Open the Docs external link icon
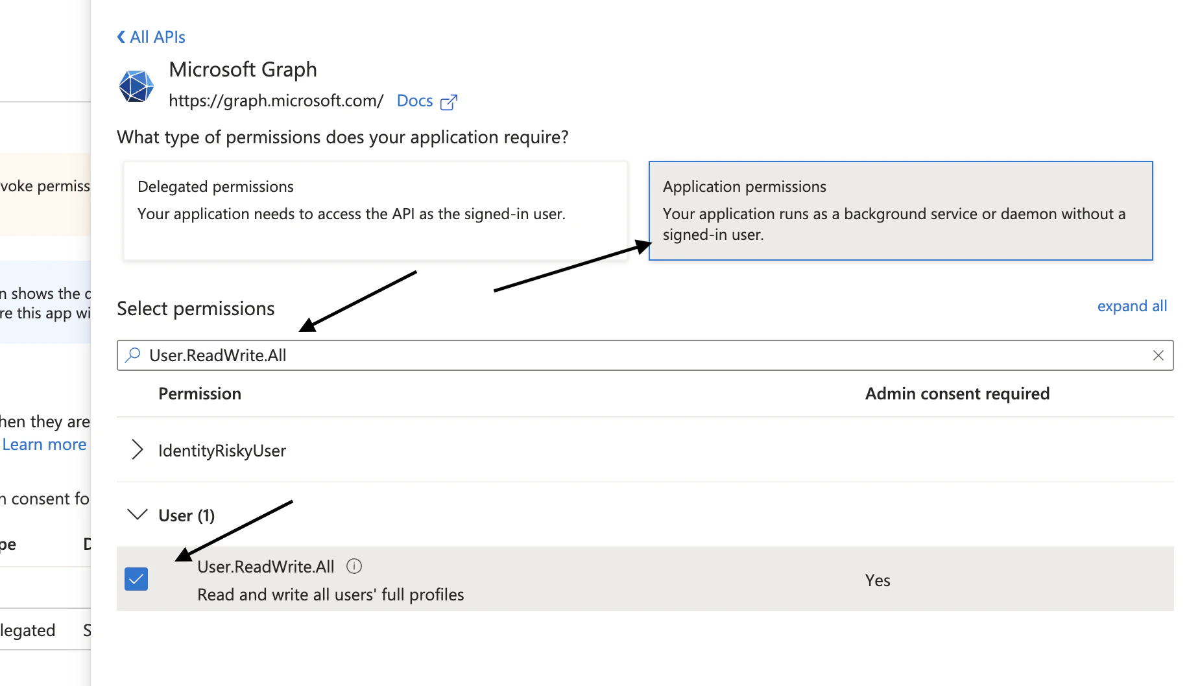 449,102
